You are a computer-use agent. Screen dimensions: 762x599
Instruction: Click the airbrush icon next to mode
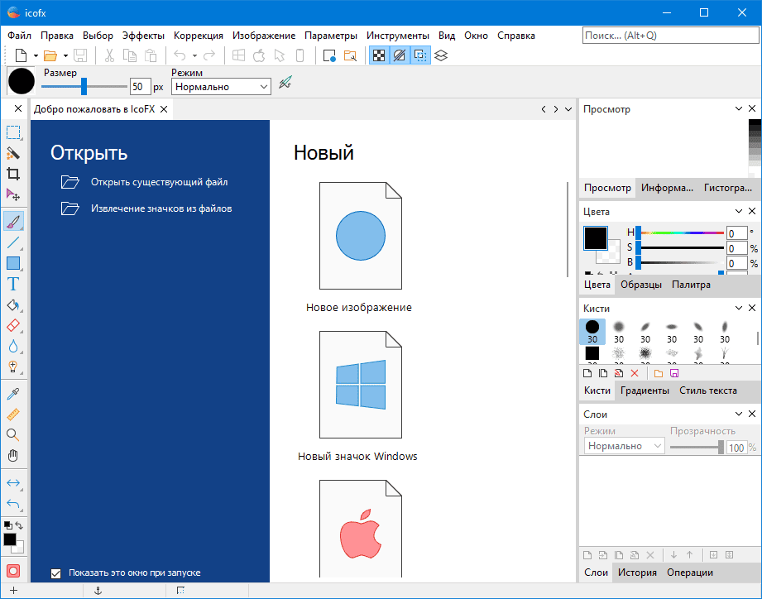tap(285, 83)
